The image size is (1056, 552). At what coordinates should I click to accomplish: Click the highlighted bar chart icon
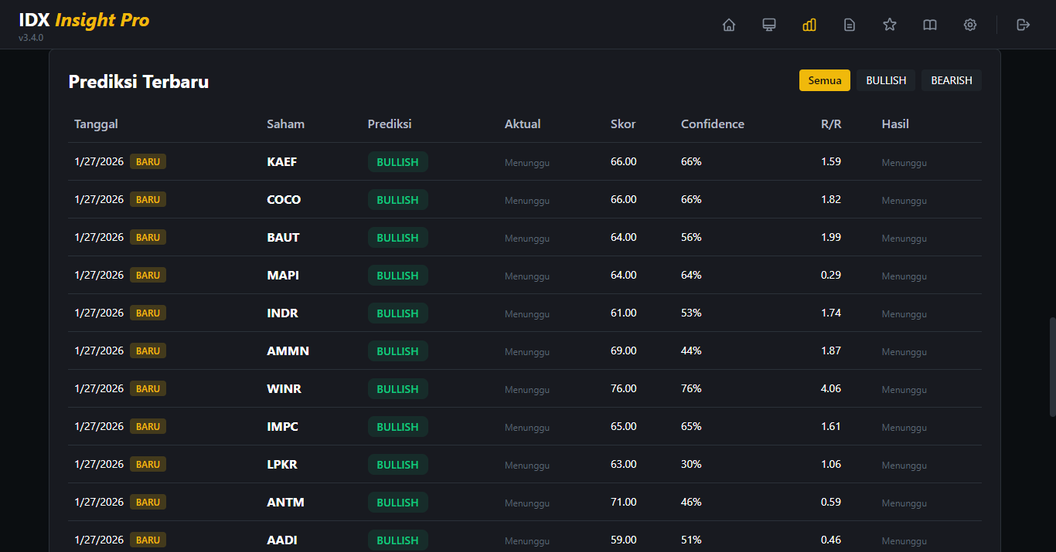809,25
